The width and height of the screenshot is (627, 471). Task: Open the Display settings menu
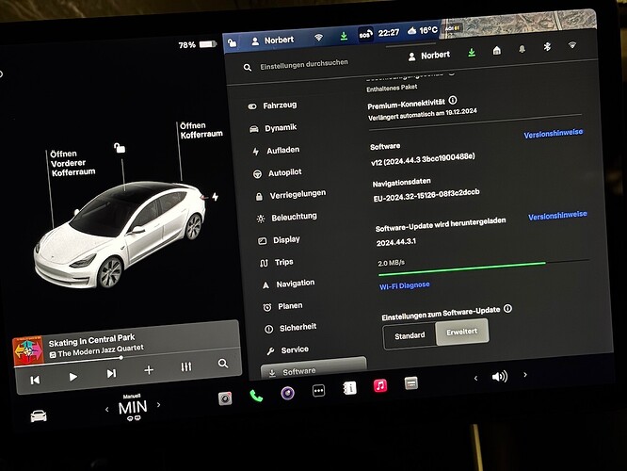tap(279, 239)
